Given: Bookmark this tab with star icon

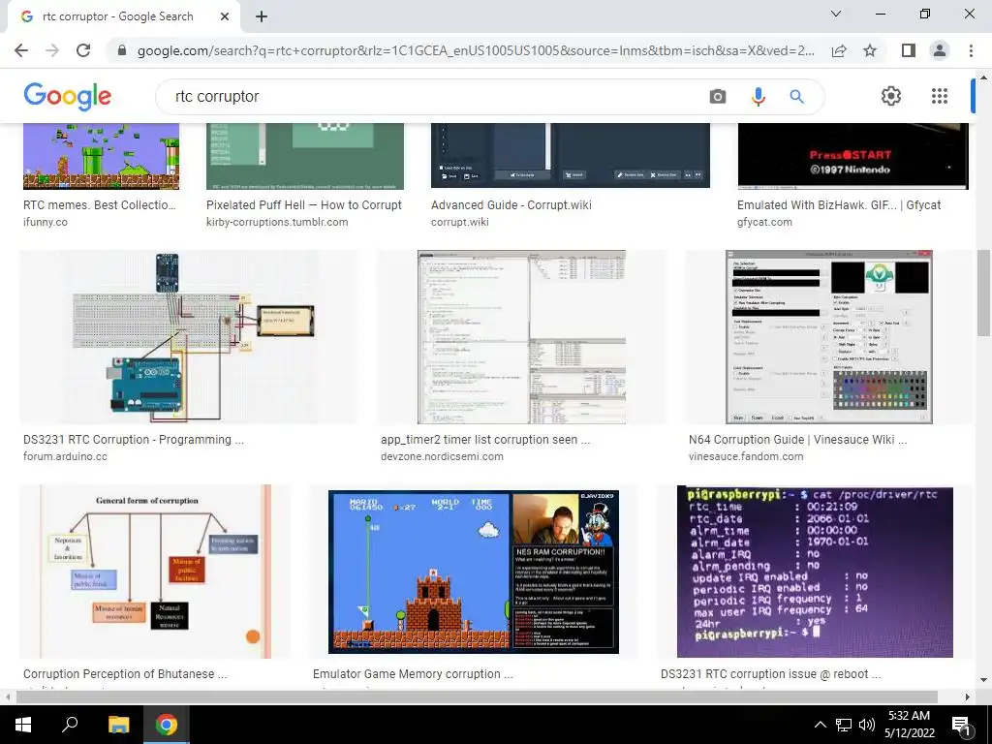Looking at the screenshot, I should pos(870,50).
